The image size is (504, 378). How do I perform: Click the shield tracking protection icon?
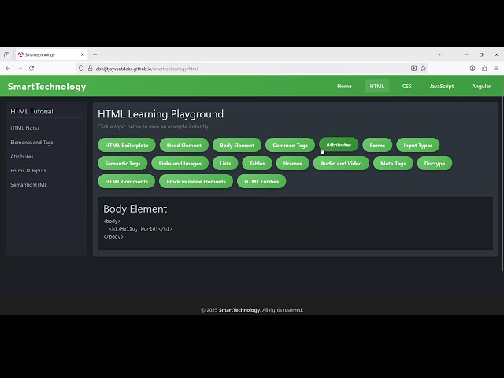coord(81,69)
